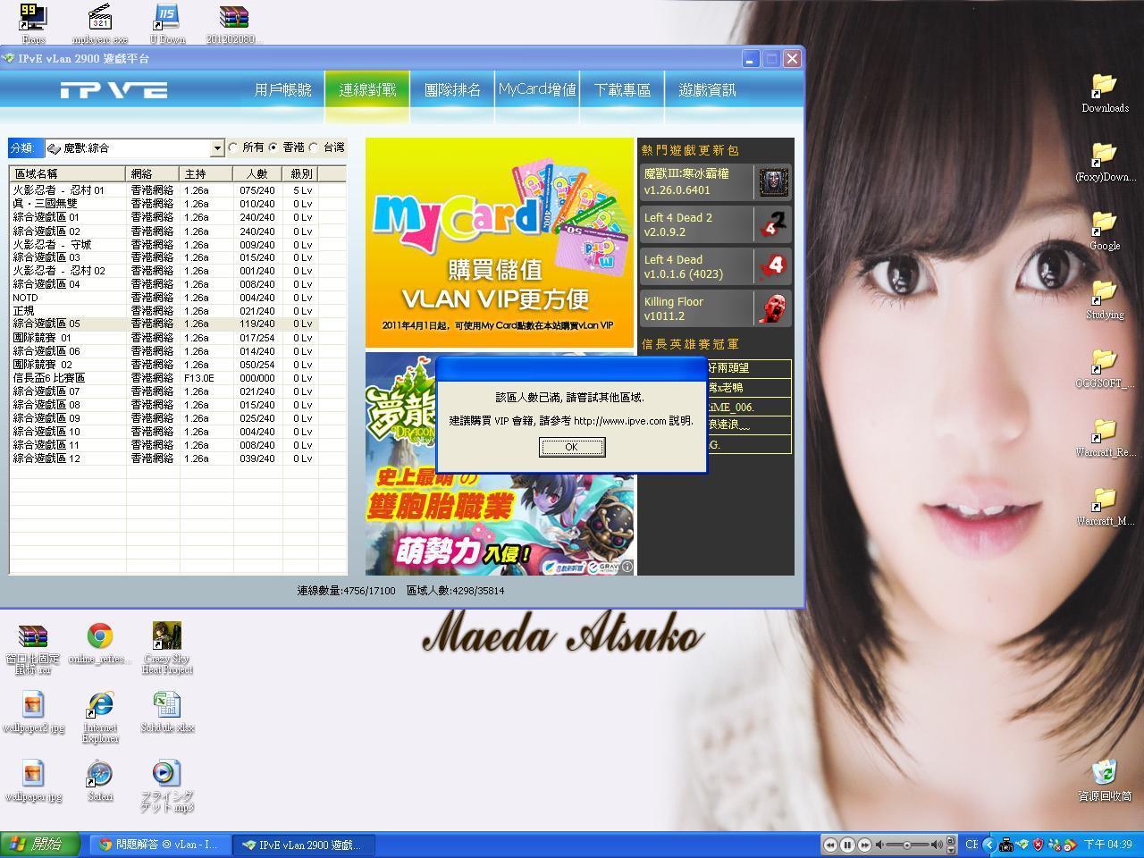The width and height of the screenshot is (1144, 858).
Task: Select room 火影忍者 - 忍村 01
Action: click(x=164, y=190)
